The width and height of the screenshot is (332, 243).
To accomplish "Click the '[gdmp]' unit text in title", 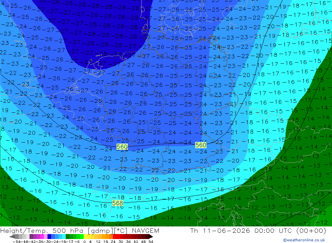I will pyautogui.click(x=101, y=230).
